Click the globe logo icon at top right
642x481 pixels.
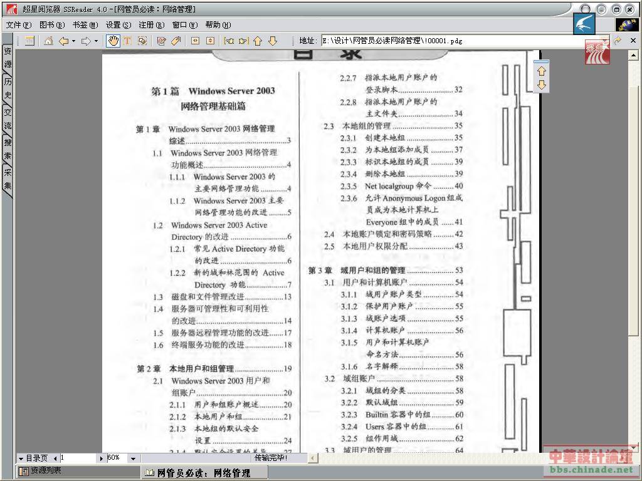[626, 24]
